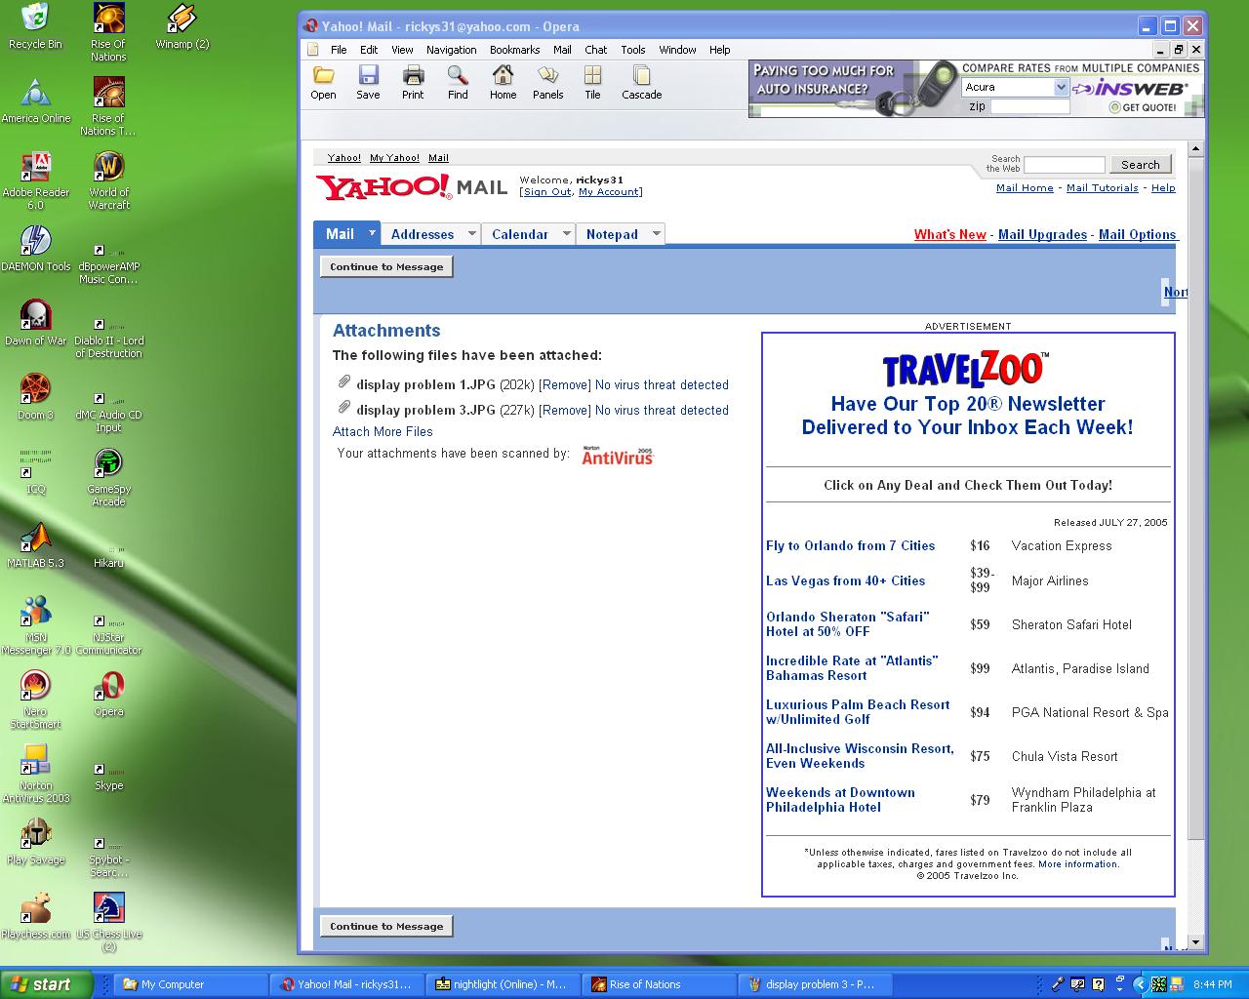Screen dimensions: 1249x999
Task: Open GameSpy Arcade desktop icon
Action: pos(108,477)
